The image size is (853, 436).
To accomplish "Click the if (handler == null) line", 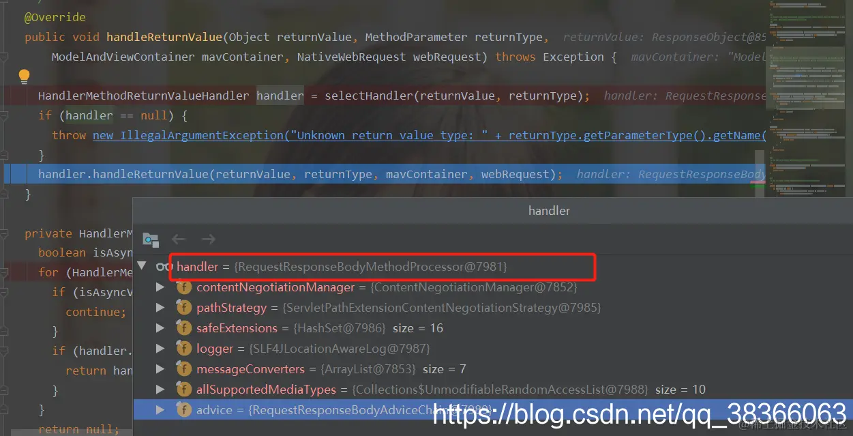I will click(x=113, y=115).
